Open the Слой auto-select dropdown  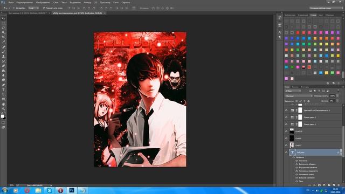point(33,8)
